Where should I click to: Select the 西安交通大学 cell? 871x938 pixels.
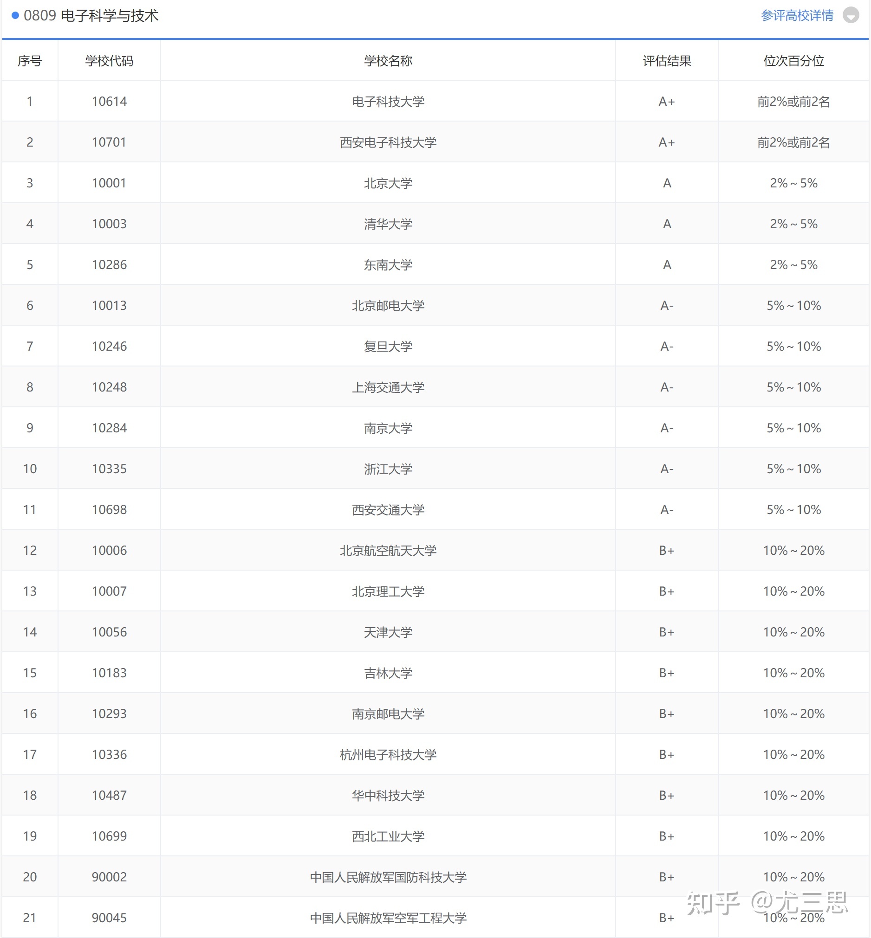pos(388,509)
